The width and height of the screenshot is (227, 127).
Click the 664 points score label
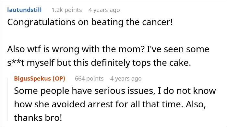(x=89, y=79)
